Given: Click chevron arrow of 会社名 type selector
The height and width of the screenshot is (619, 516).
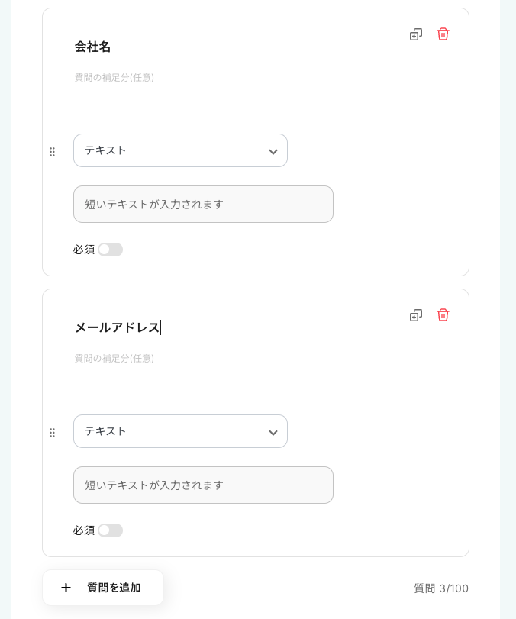Looking at the screenshot, I should [x=273, y=152].
